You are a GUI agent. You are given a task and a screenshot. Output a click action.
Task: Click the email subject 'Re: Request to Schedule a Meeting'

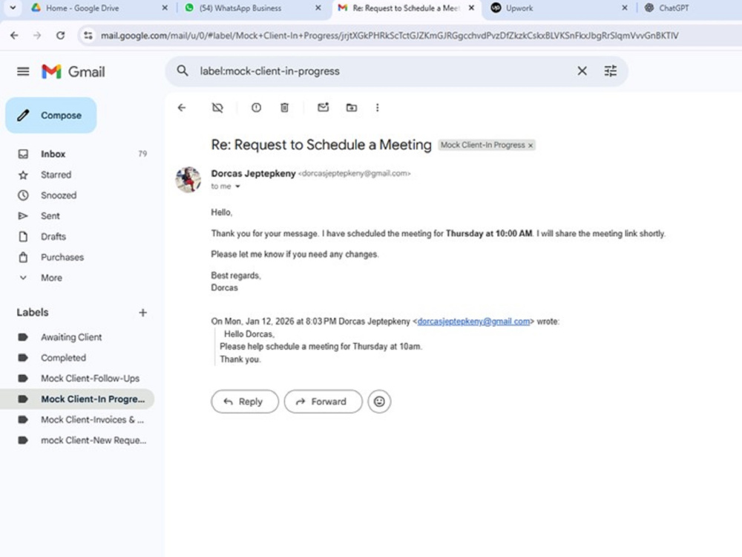321,145
